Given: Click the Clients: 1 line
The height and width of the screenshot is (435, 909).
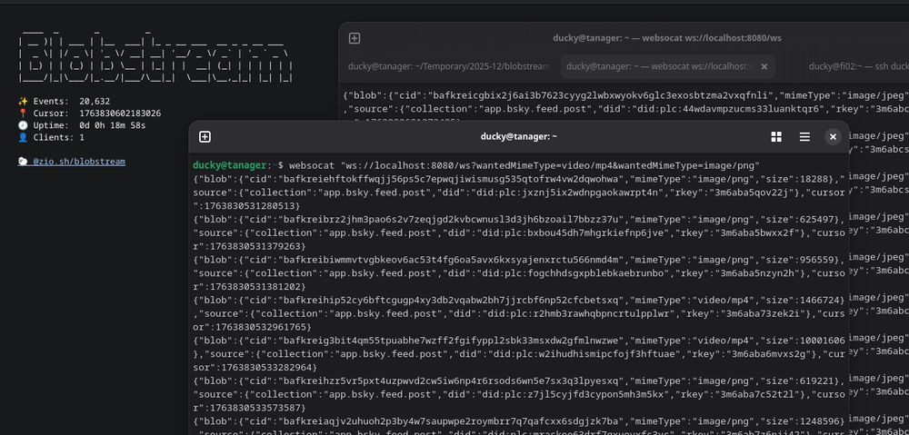Looking at the screenshot, I should click(x=51, y=138).
